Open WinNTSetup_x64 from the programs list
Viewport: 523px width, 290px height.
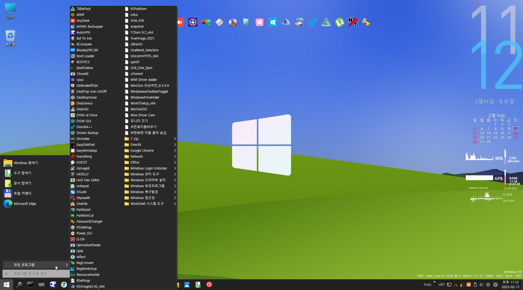150,103
